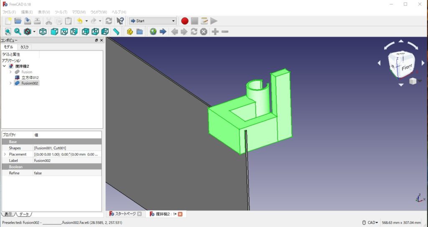428x227 pixels.
Task: Open the 編集(E) menu
Action: pyautogui.click(x=27, y=12)
